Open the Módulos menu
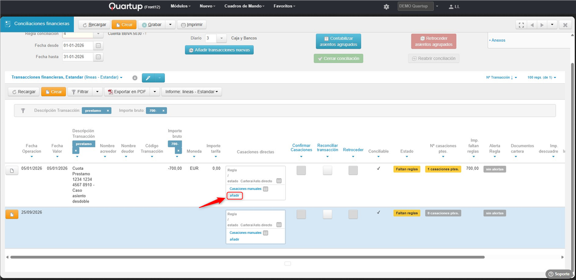Viewport: 576px width, 280px height. point(181,6)
